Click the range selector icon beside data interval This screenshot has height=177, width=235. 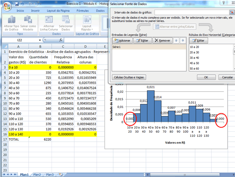pyautogui.click(x=232, y=12)
